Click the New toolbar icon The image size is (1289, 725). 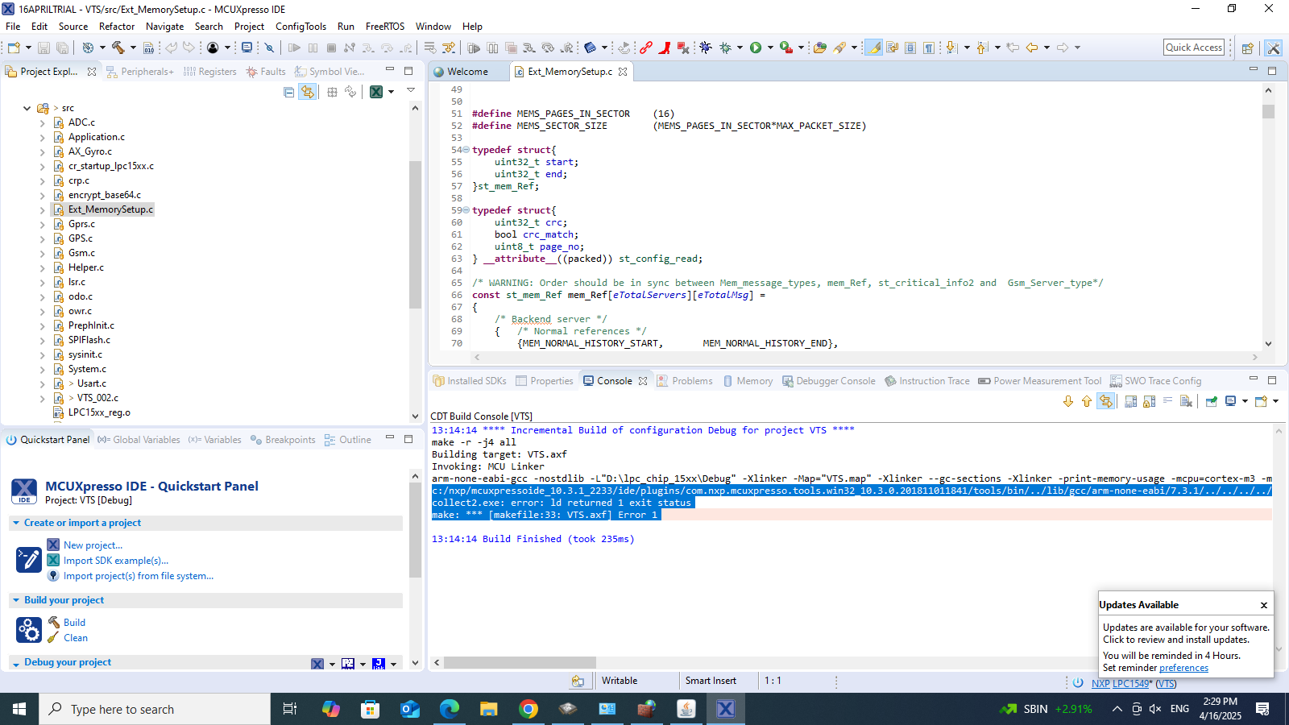(14, 48)
